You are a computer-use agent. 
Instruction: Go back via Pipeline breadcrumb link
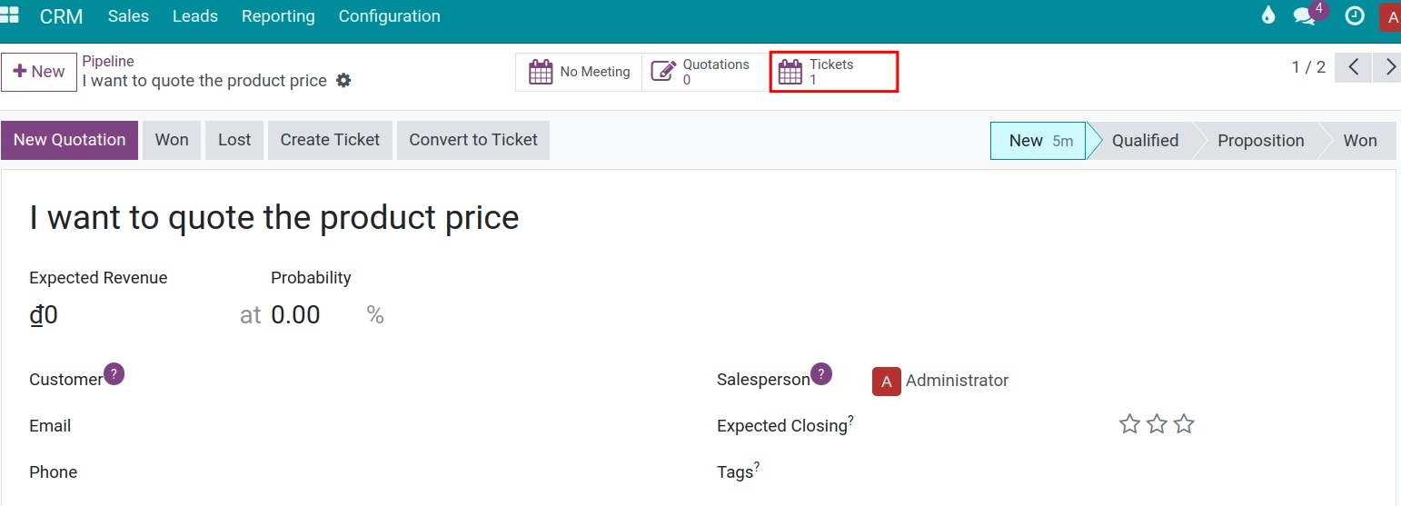[108, 61]
